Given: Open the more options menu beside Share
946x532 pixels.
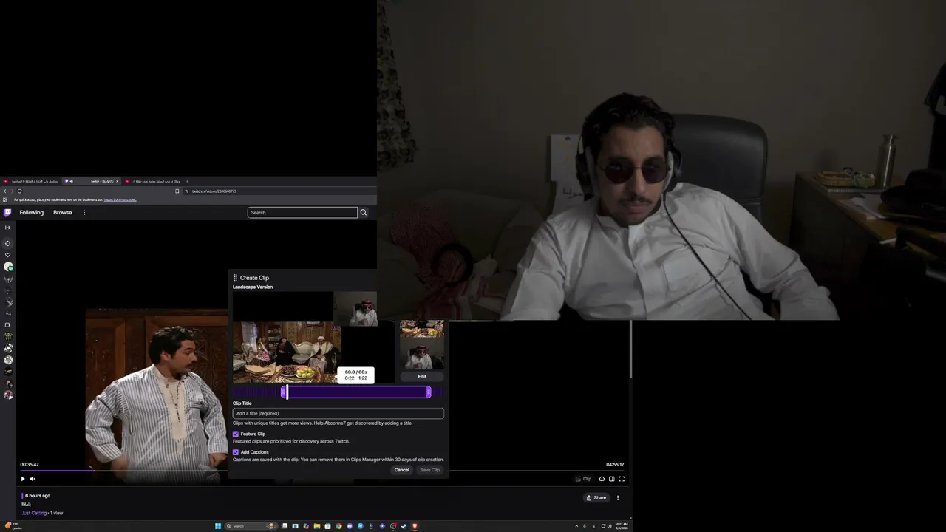Looking at the screenshot, I should point(618,498).
